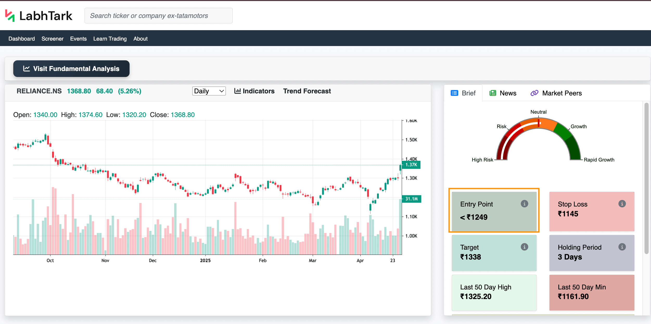This screenshot has height=324, width=651.
Task: Show Holding Period info tooltip icon
Action: coord(622,247)
